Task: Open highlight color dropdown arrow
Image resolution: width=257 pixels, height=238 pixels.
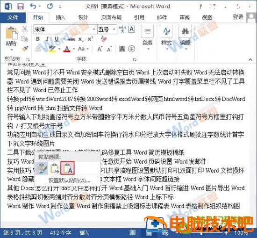Action: (59, 49)
